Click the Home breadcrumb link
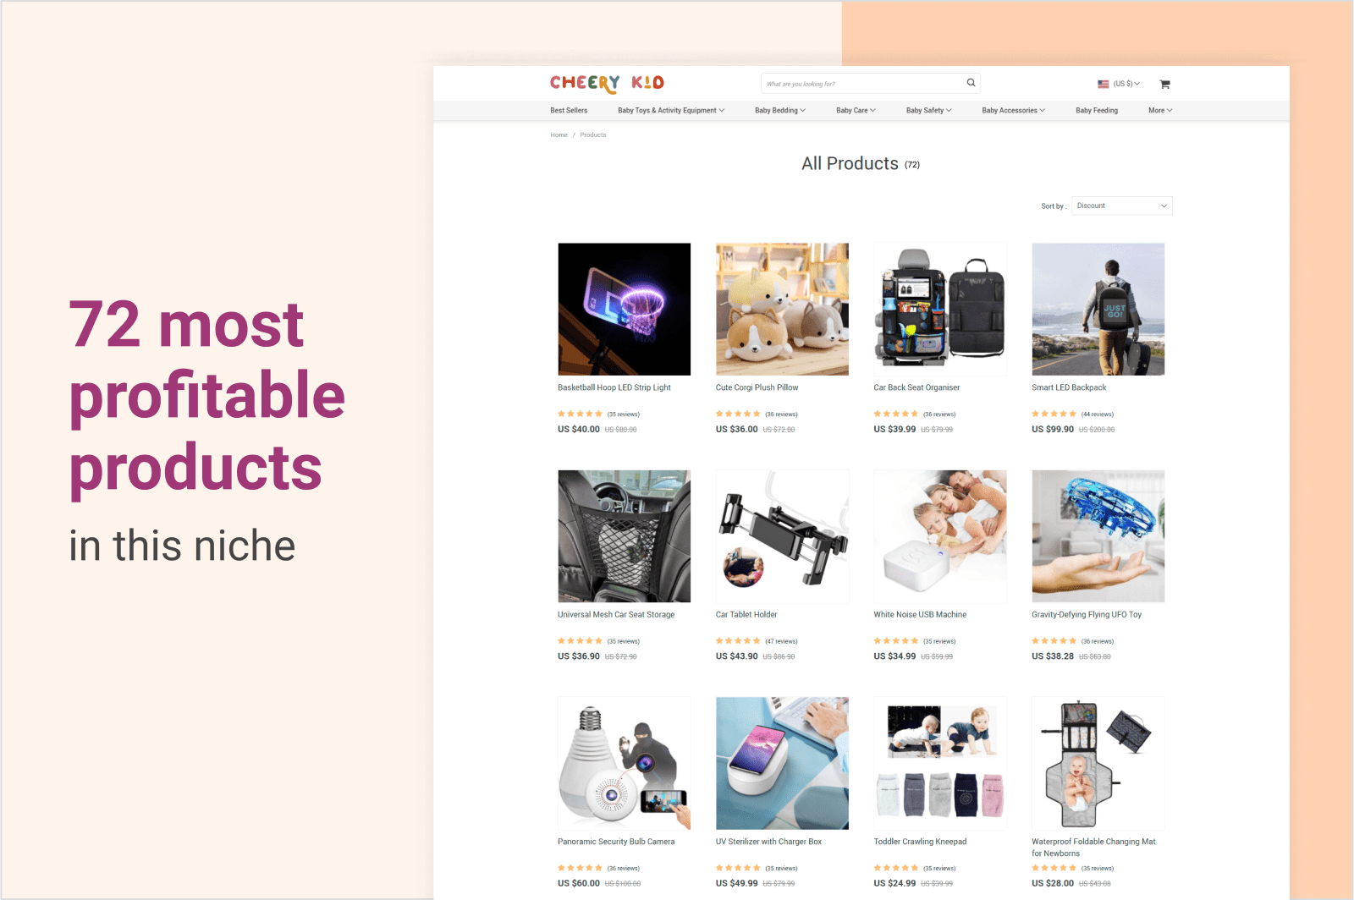The width and height of the screenshot is (1354, 900). point(559,135)
